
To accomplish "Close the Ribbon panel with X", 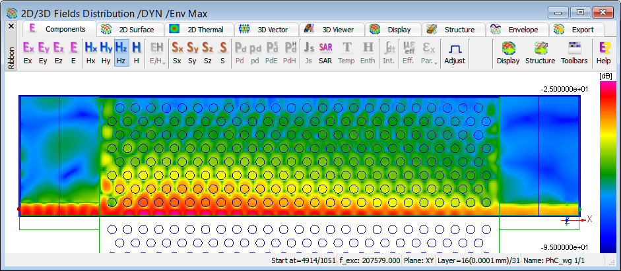I will tap(11, 26).
